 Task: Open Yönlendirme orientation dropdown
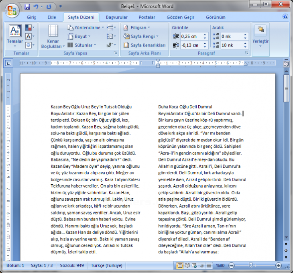click(85, 28)
